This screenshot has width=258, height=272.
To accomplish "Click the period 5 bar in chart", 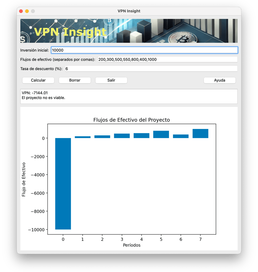I will pos(161,134).
